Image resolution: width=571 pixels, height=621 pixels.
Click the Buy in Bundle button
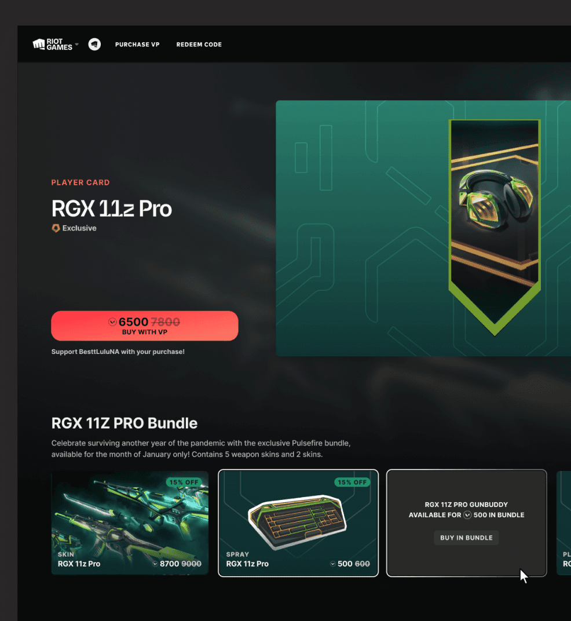(466, 538)
